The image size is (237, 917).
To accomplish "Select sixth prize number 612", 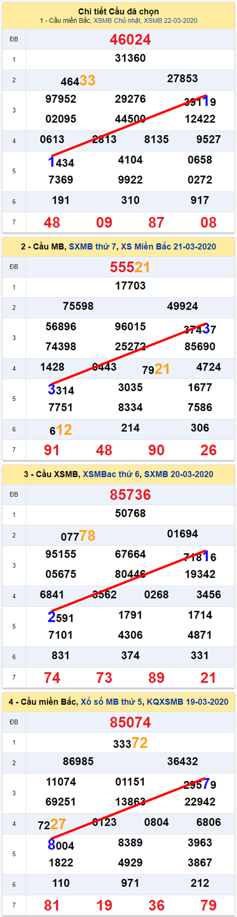I will pyautogui.click(x=61, y=430).
